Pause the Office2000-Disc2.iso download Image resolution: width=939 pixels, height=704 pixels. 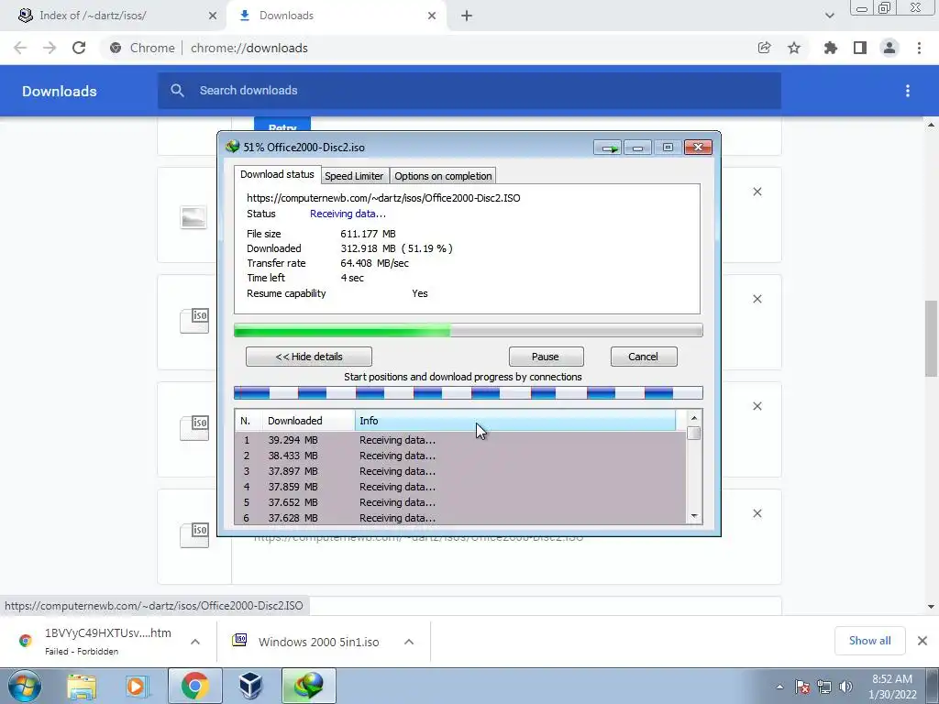point(546,357)
